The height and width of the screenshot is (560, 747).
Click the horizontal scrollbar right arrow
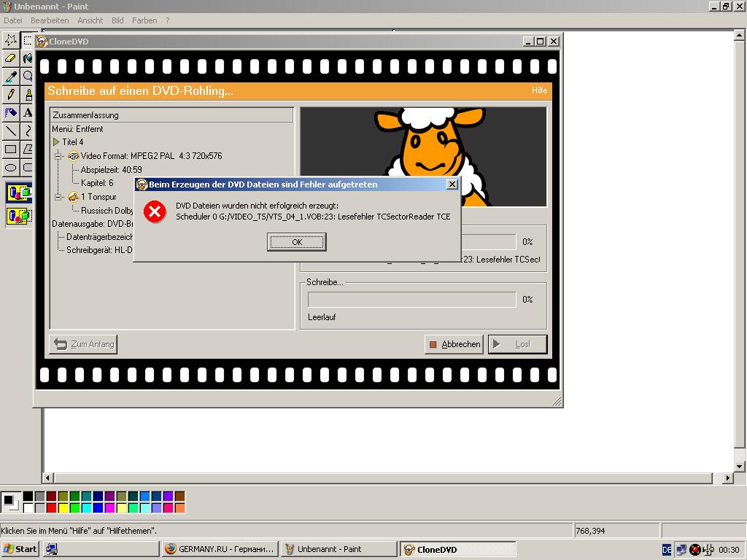[727, 478]
